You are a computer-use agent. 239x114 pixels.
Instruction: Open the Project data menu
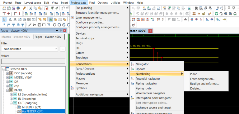pos(79,2)
